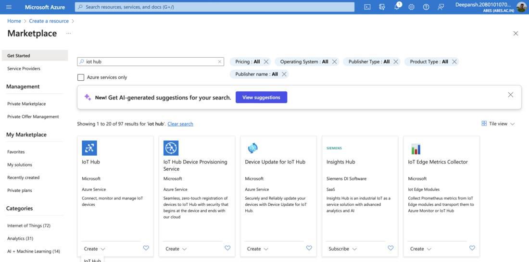Open Favorites under My Marketplace
Image resolution: width=529 pixels, height=262 pixels.
(x=16, y=152)
